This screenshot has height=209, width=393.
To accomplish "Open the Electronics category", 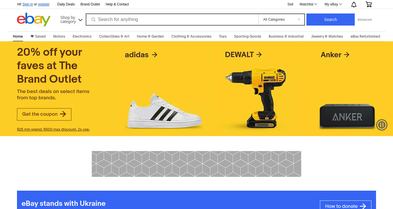I will point(82,36).
